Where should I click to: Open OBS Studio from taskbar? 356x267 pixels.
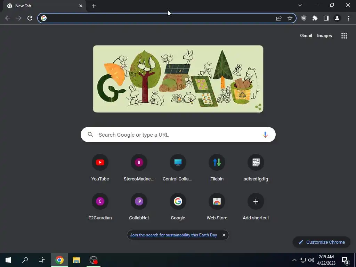[x=93, y=260]
